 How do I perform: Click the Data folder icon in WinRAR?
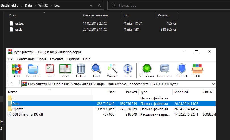click(10, 103)
